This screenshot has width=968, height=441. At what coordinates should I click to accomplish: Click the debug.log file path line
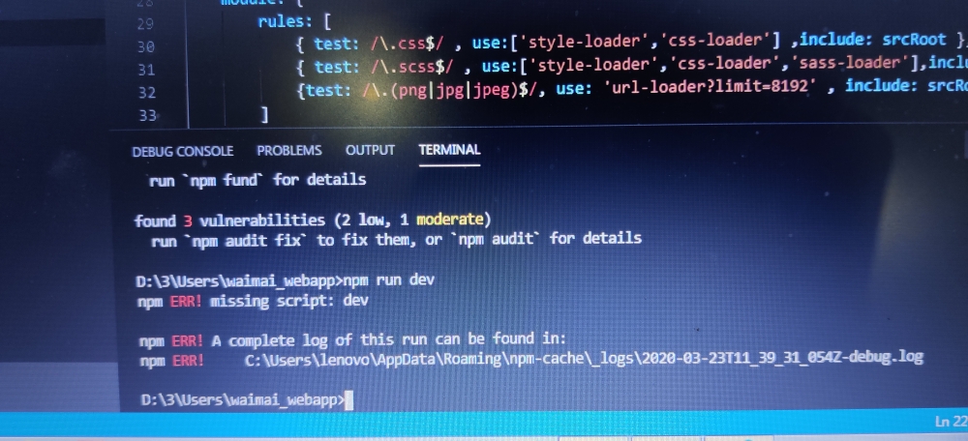(x=530, y=359)
